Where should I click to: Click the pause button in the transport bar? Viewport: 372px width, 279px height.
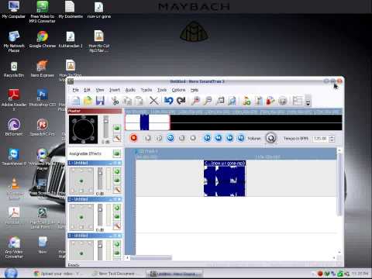(181, 138)
